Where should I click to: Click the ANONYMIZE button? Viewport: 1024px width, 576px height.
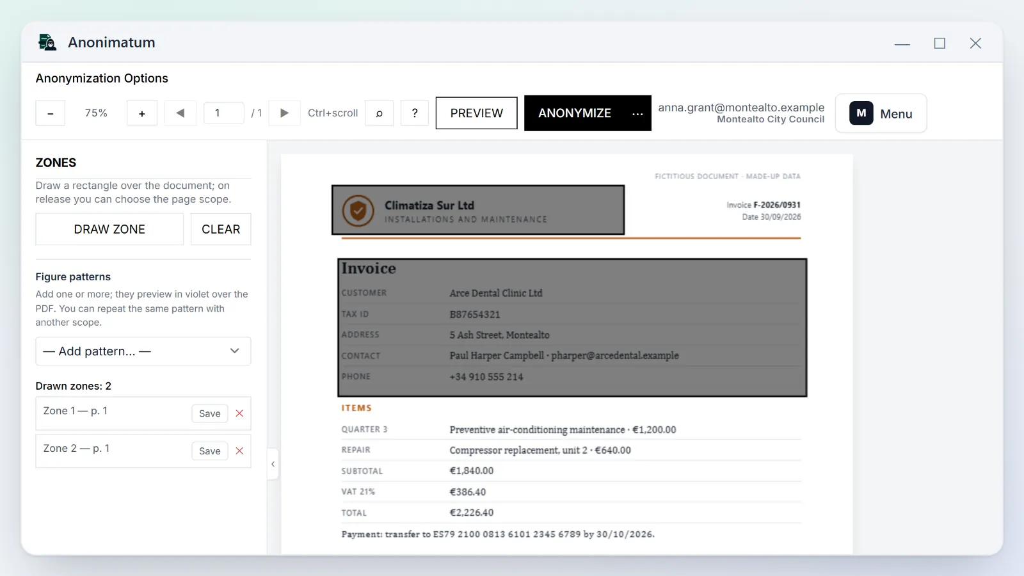pos(574,113)
